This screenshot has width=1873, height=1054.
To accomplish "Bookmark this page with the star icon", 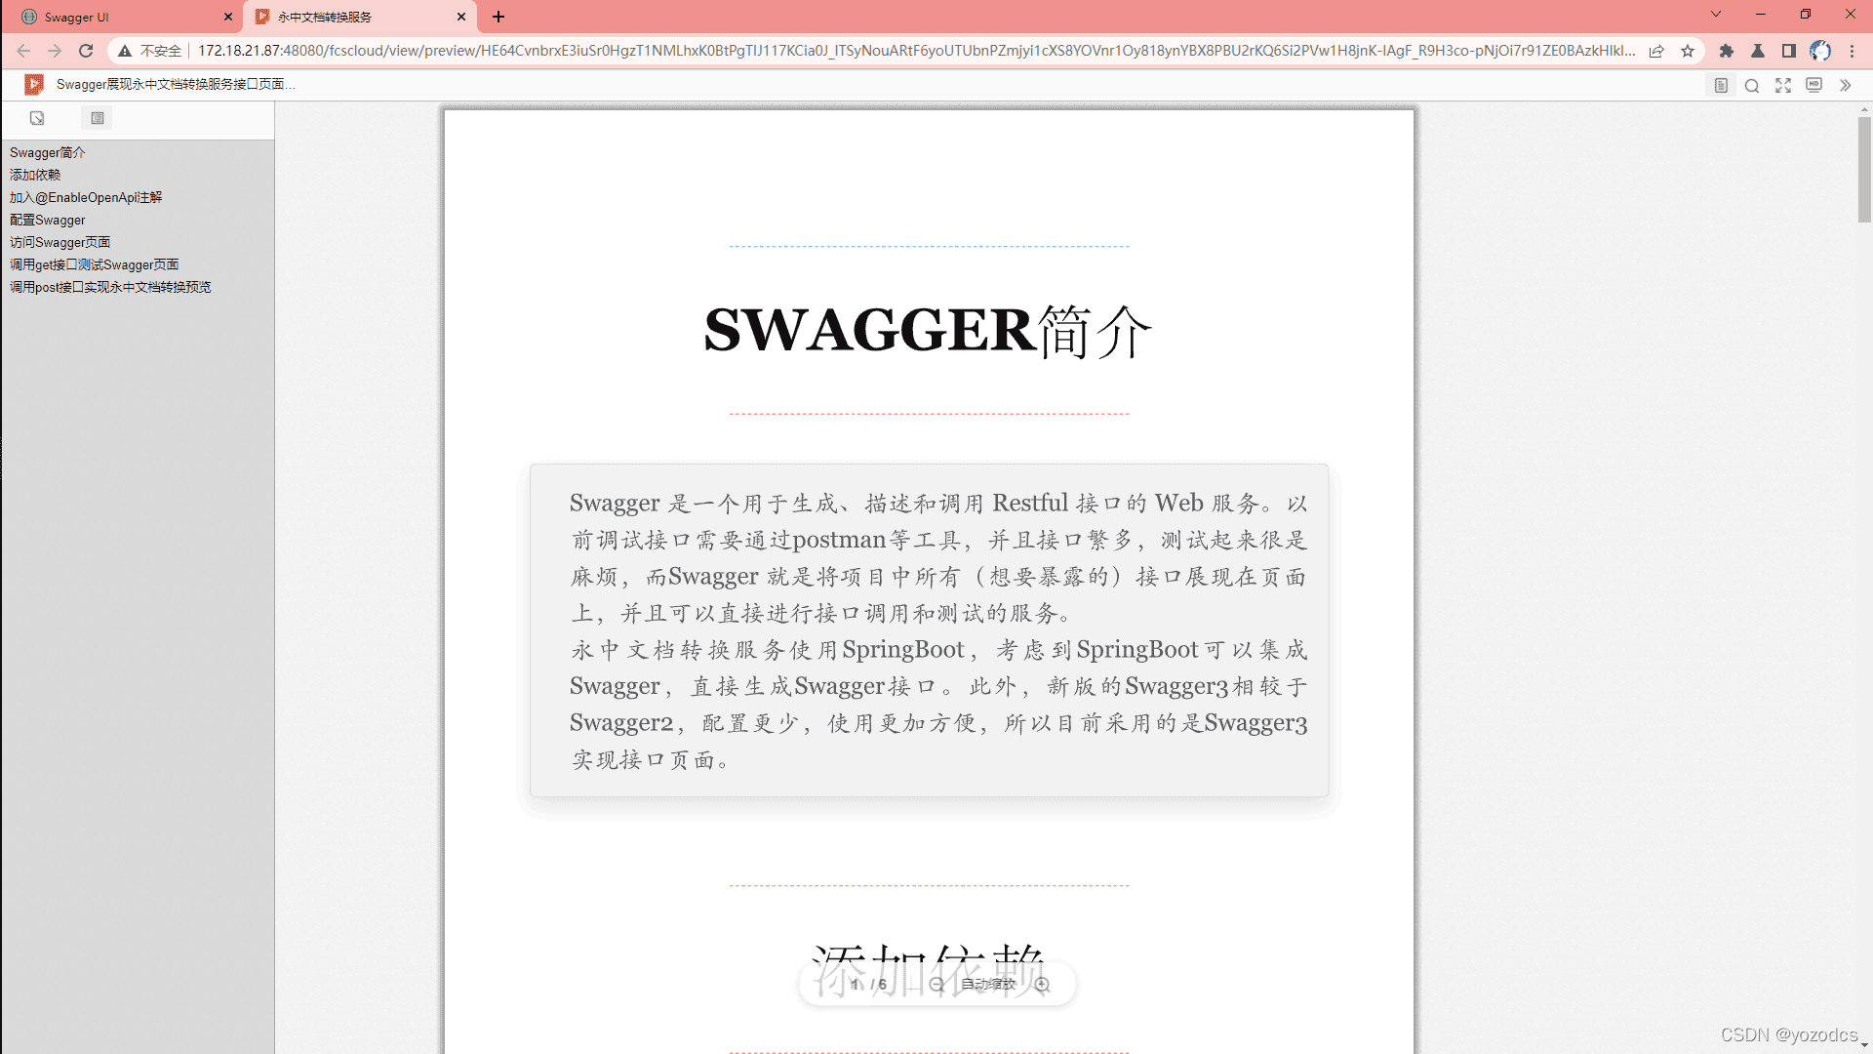I will pos(1688,51).
